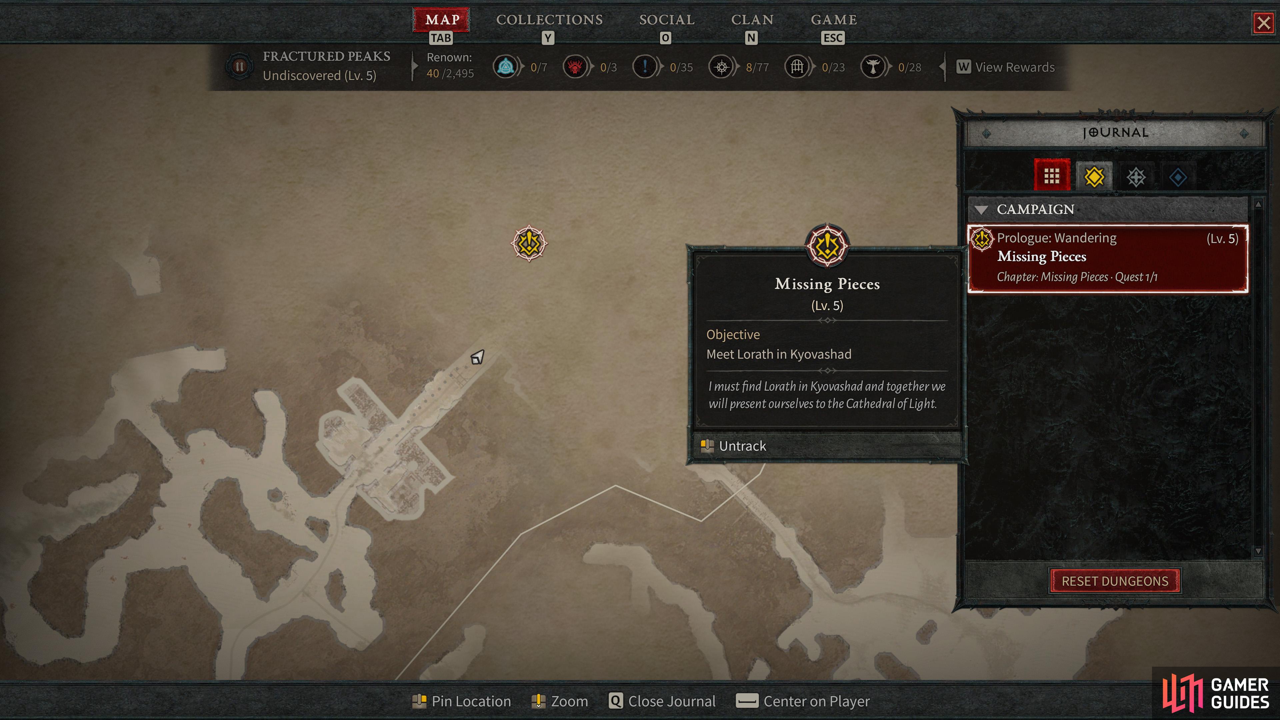Collapse the Campaign section in Journal

pyautogui.click(x=981, y=209)
